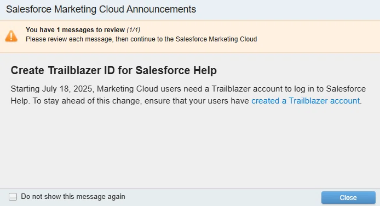This screenshot has height=206, width=380.
Task: Check "Do not show this message again"
Action: (x=13, y=197)
